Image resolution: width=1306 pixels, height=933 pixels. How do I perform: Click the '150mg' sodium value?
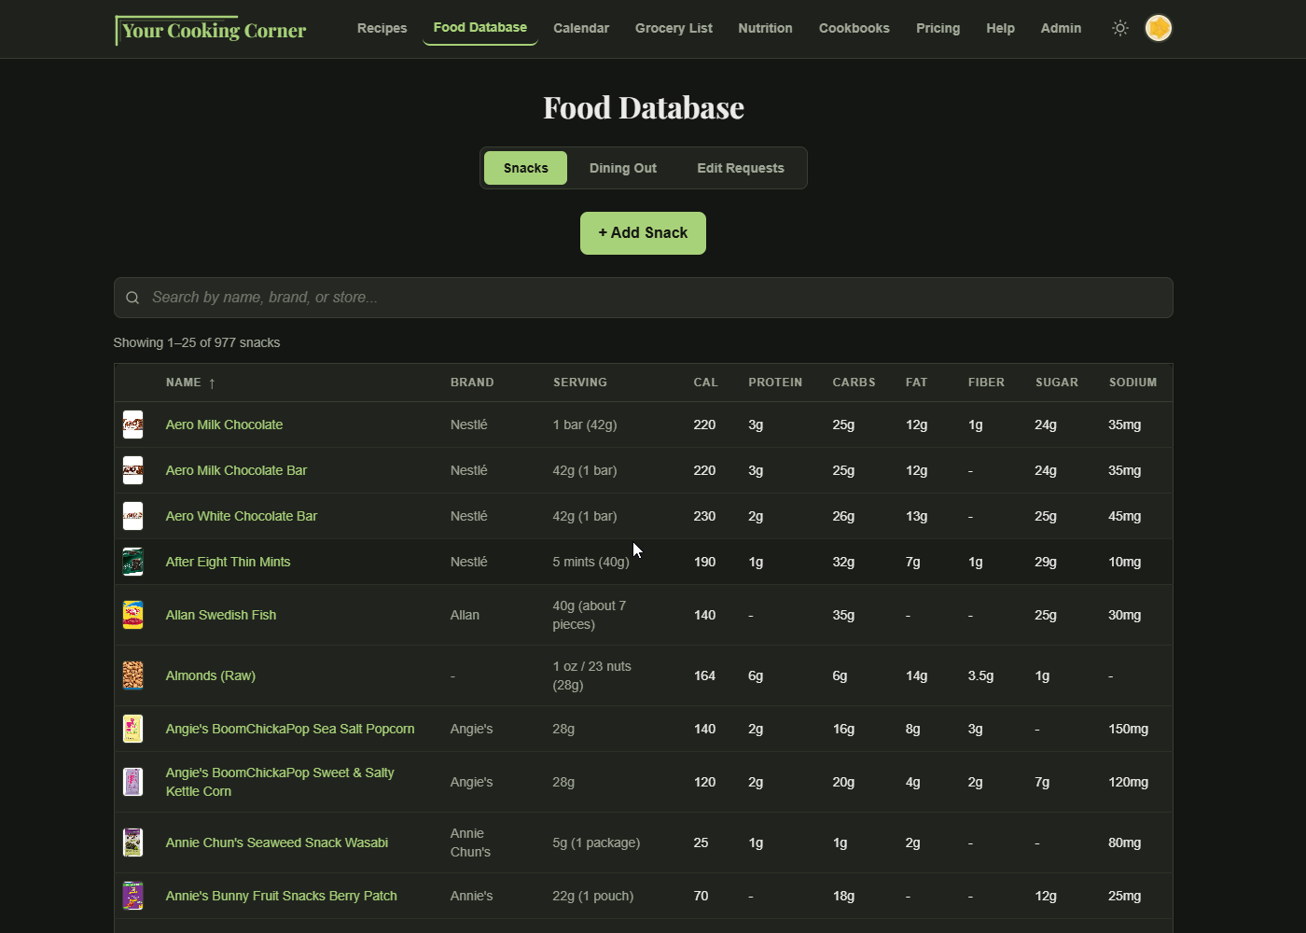click(x=1128, y=729)
